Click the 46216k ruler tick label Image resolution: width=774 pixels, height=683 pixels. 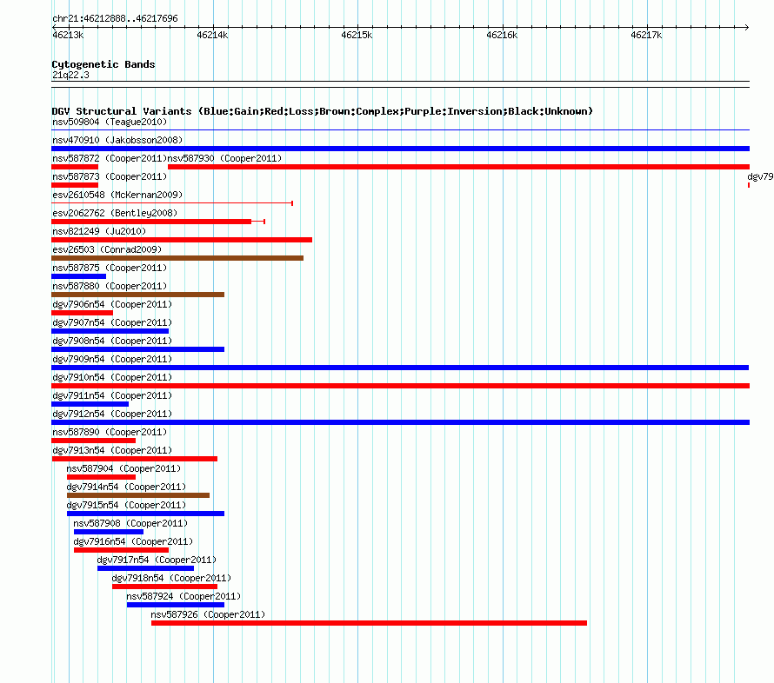click(502, 35)
